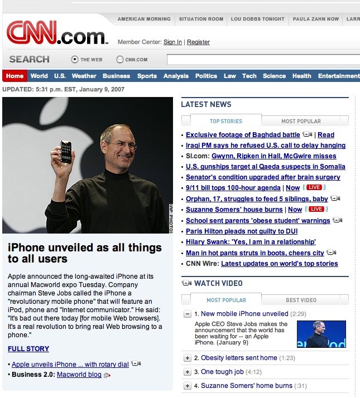The width and height of the screenshot is (360, 398).
Task: Click LIVE badge next to Suzanne Somers story
Action: [x=316, y=209]
